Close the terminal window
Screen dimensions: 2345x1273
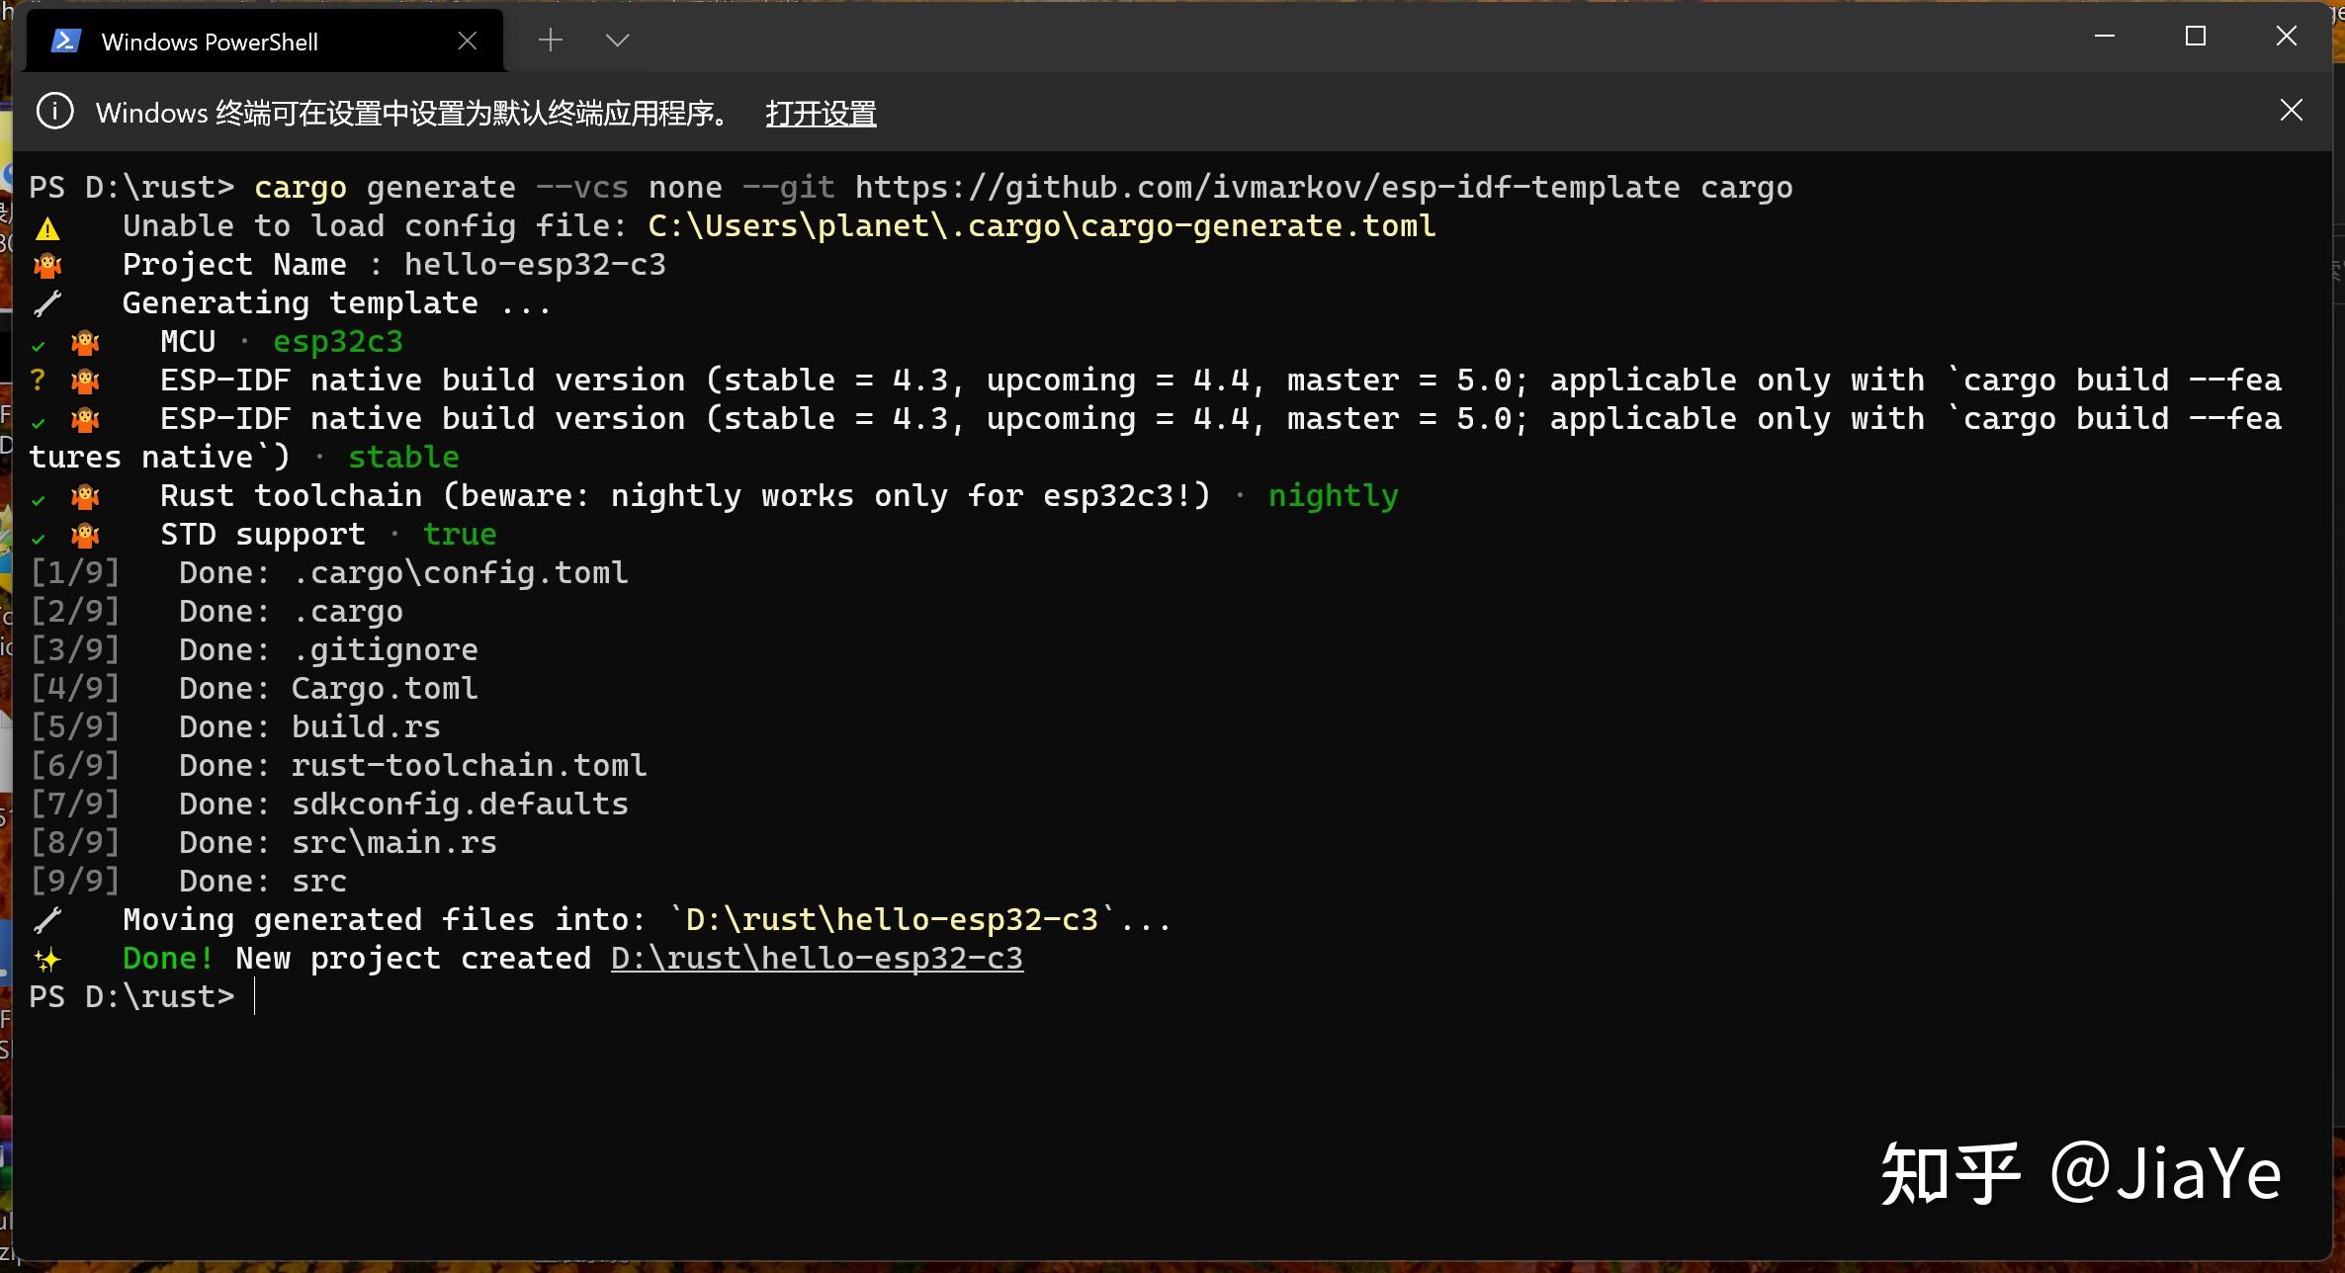click(x=2287, y=37)
